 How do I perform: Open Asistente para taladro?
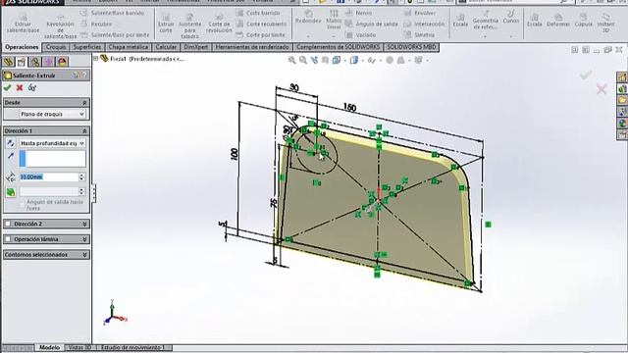point(189,25)
